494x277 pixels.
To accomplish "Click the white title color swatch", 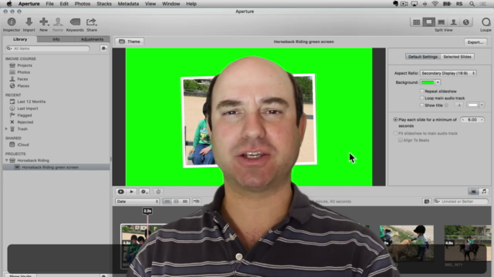I will [472, 105].
